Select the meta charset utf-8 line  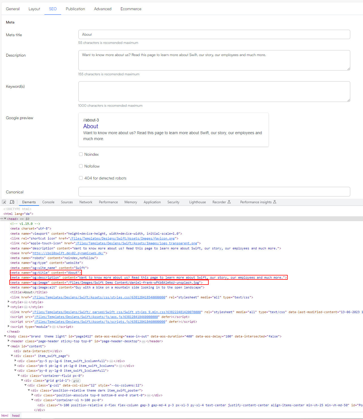(x=31, y=228)
